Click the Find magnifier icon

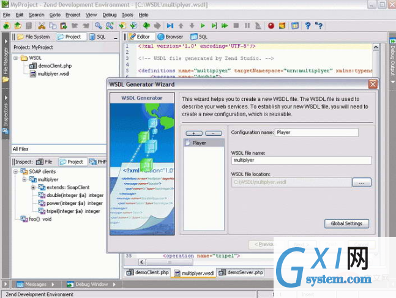click(x=99, y=26)
